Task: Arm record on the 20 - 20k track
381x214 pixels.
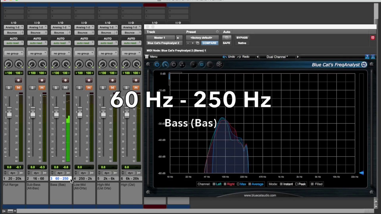Action: [x=18, y=80]
